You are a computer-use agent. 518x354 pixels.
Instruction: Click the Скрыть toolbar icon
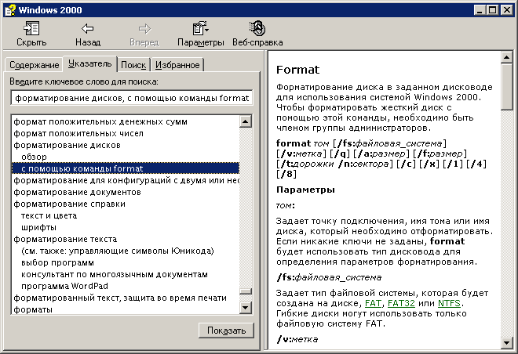point(31,34)
